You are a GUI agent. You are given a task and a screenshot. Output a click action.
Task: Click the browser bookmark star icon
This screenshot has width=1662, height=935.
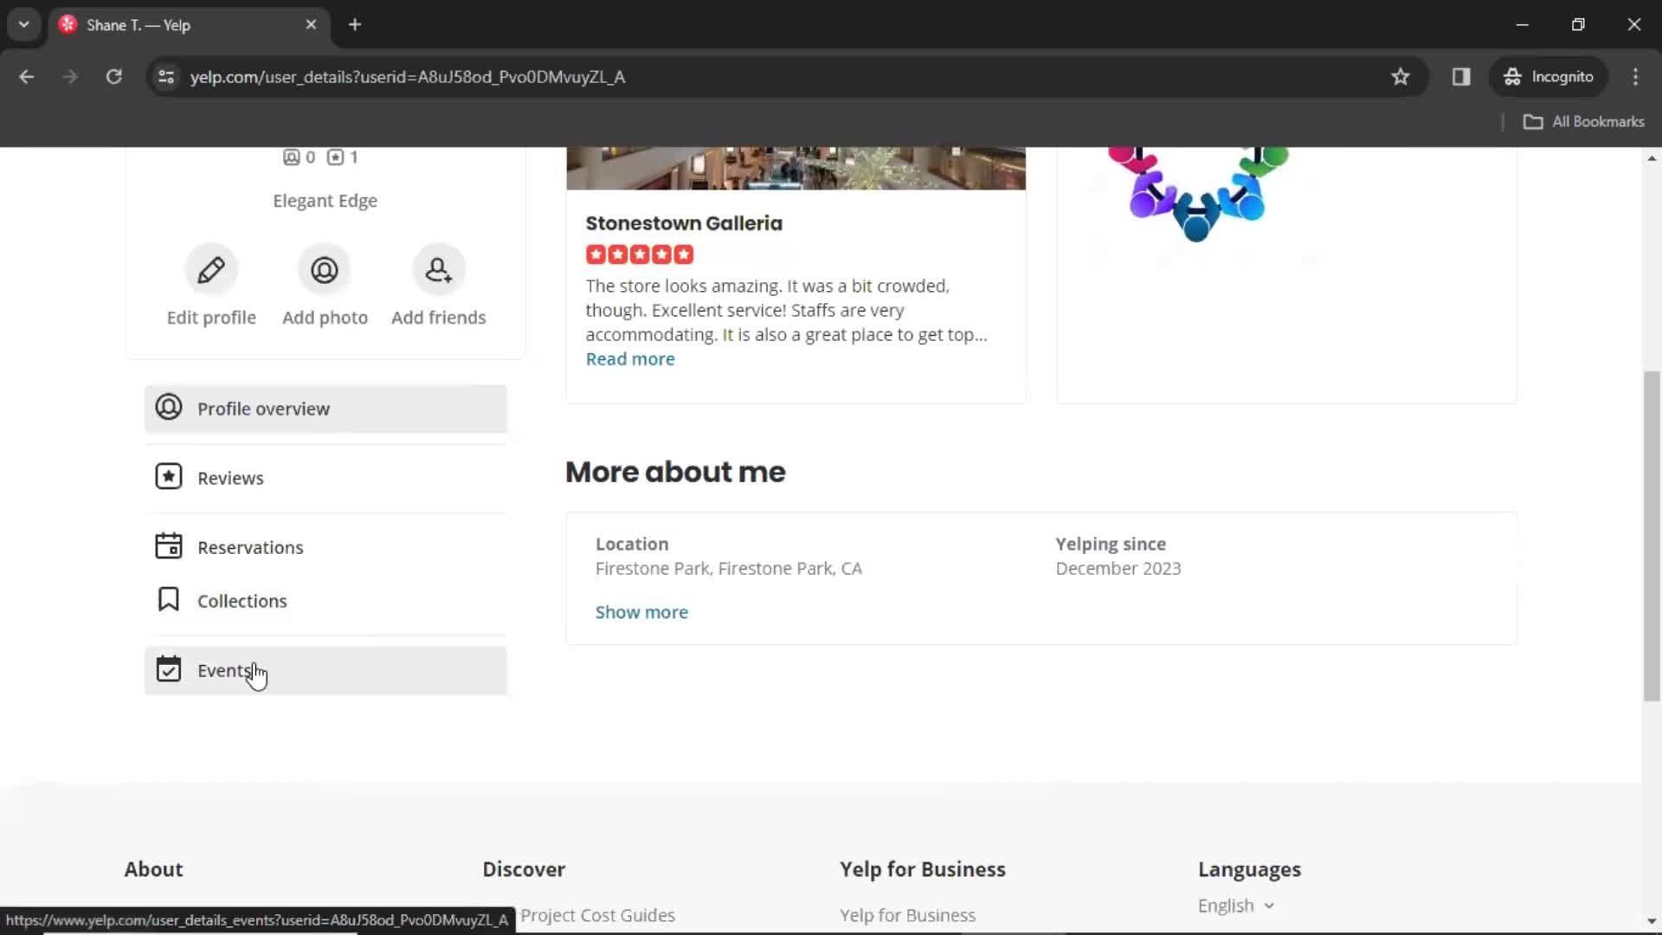point(1401,76)
